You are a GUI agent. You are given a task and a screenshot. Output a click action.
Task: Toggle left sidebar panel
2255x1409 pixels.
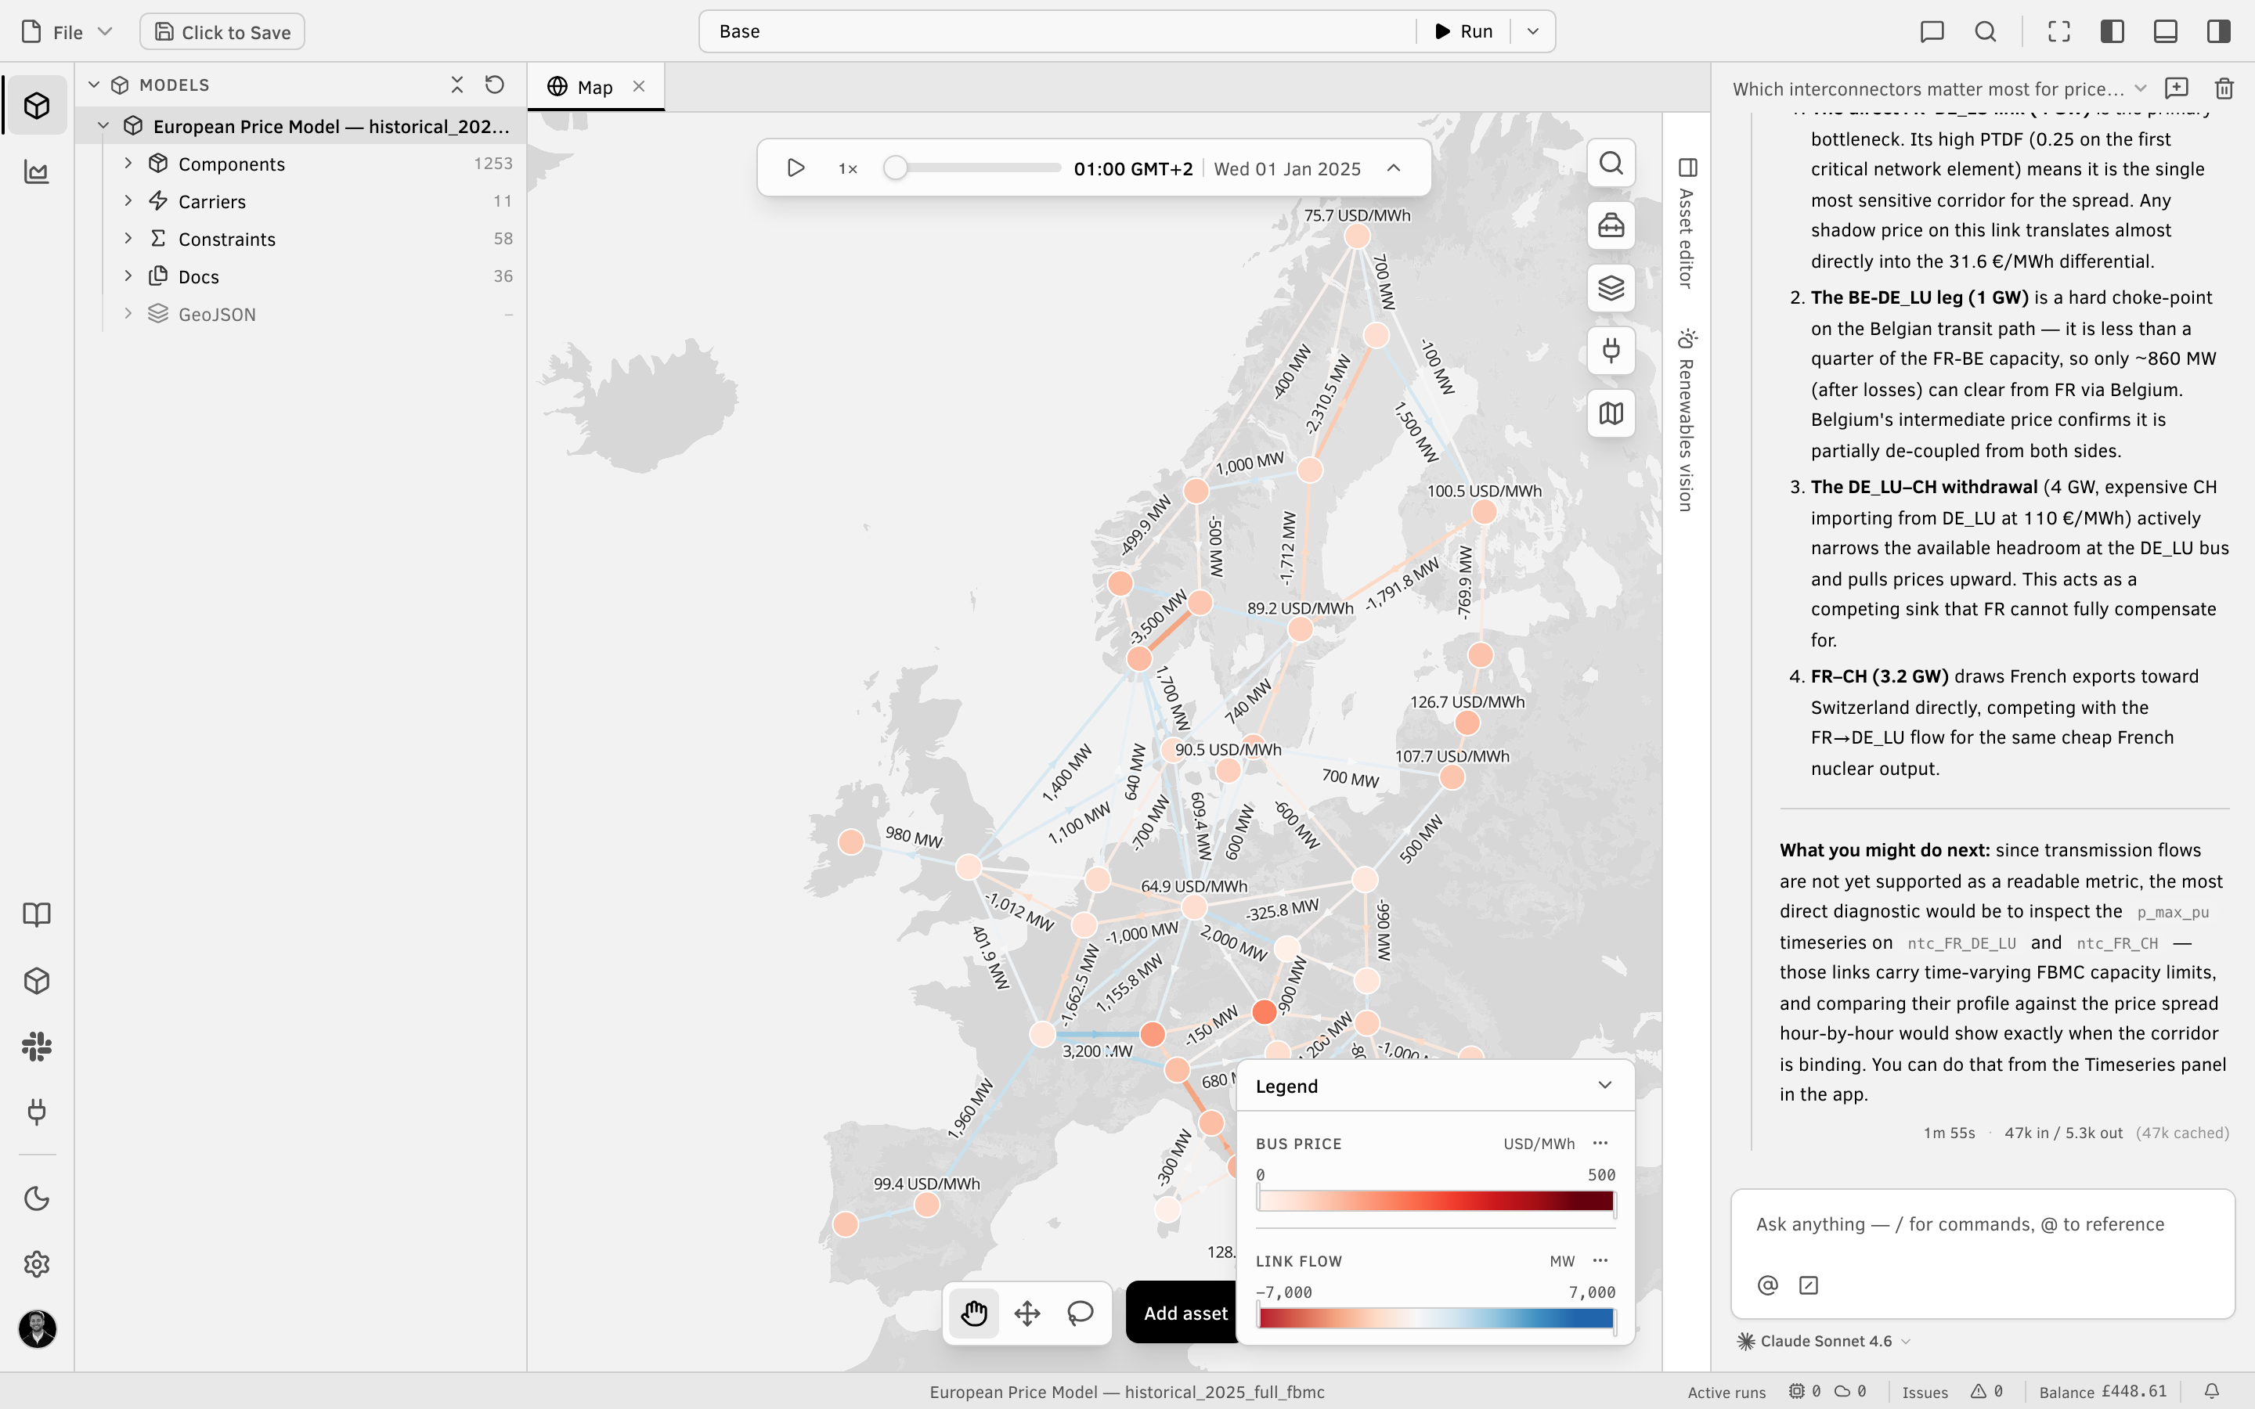tap(2112, 31)
